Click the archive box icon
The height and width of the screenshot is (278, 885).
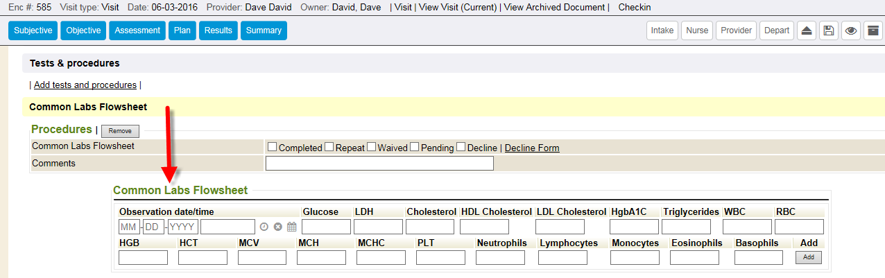874,31
